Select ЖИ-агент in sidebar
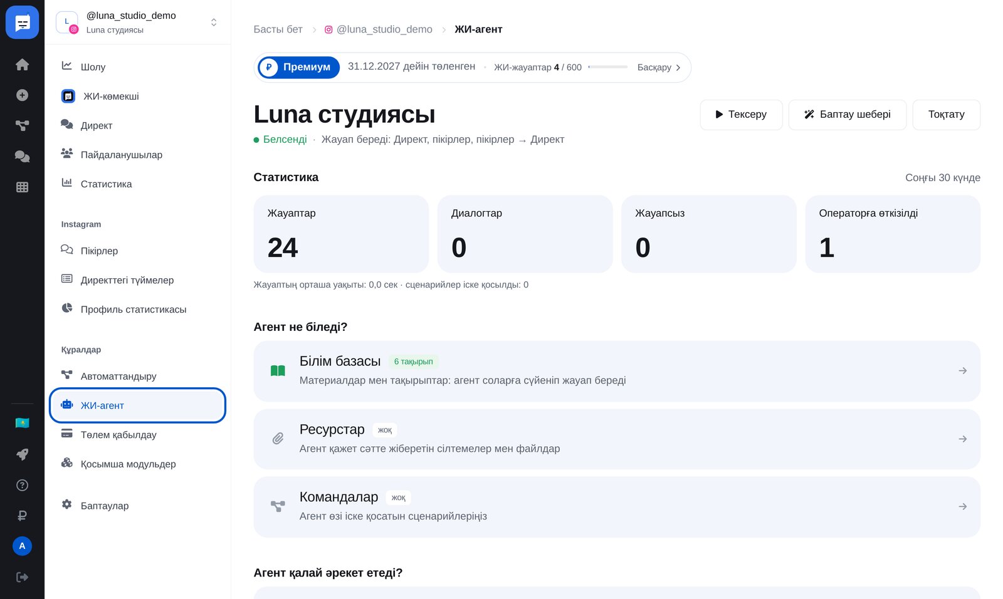Image resolution: width=1003 pixels, height=599 pixels. pos(137,405)
